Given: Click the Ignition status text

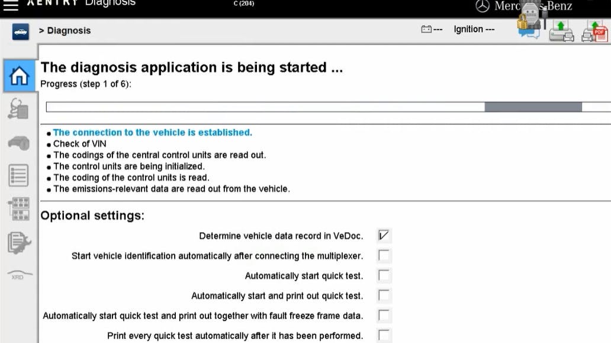Looking at the screenshot, I should [474, 29].
